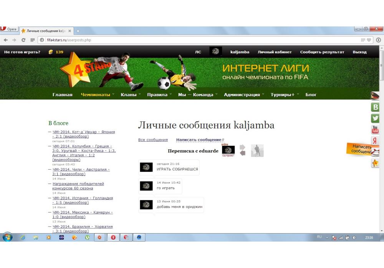Click the Opera downloads arrow icon
384x268 pixels.
[x=378, y=40]
